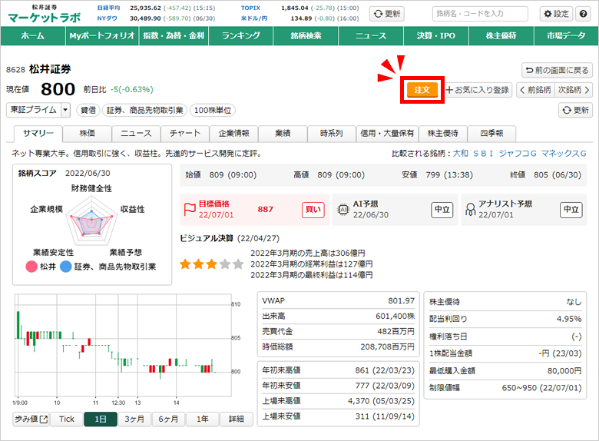
Task: Click 最低購入金額 value 80,000円
Action: (x=564, y=370)
